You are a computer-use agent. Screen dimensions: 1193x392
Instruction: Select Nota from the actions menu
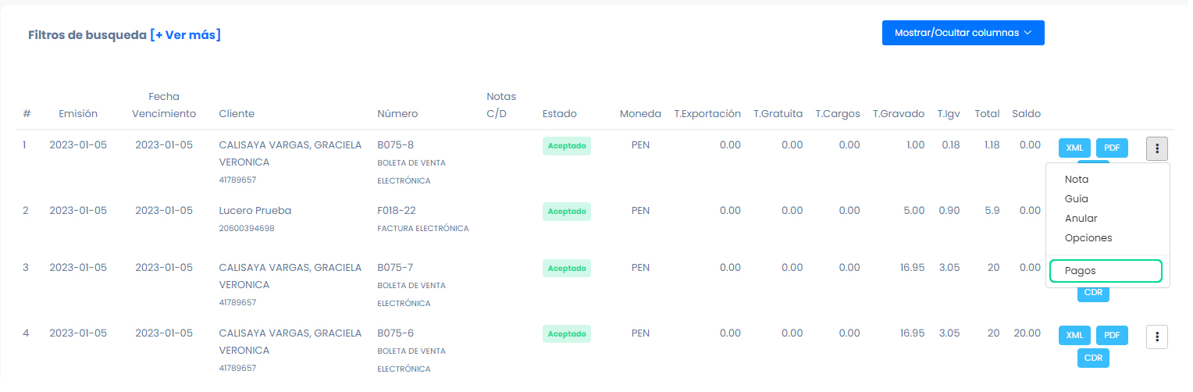[1076, 180]
